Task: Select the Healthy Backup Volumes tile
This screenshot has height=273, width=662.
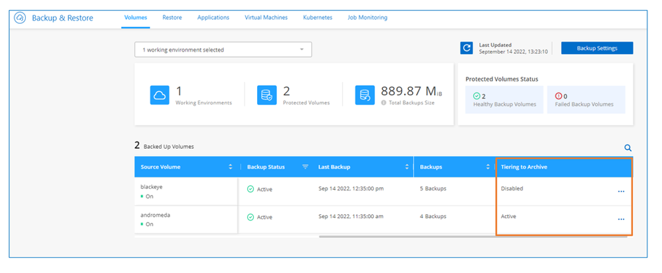Action: pyautogui.click(x=504, y=100)
